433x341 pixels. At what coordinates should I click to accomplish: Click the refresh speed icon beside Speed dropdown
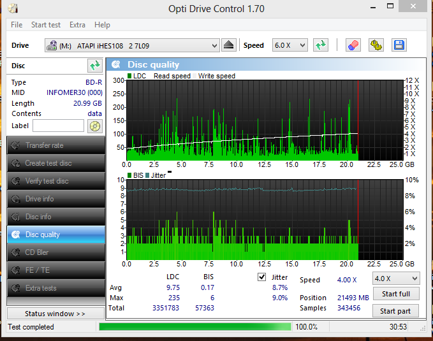pos(321,45)
